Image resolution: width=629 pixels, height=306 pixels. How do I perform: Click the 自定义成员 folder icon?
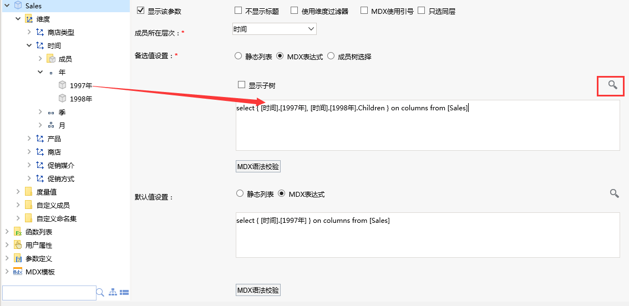pos(28,205)
